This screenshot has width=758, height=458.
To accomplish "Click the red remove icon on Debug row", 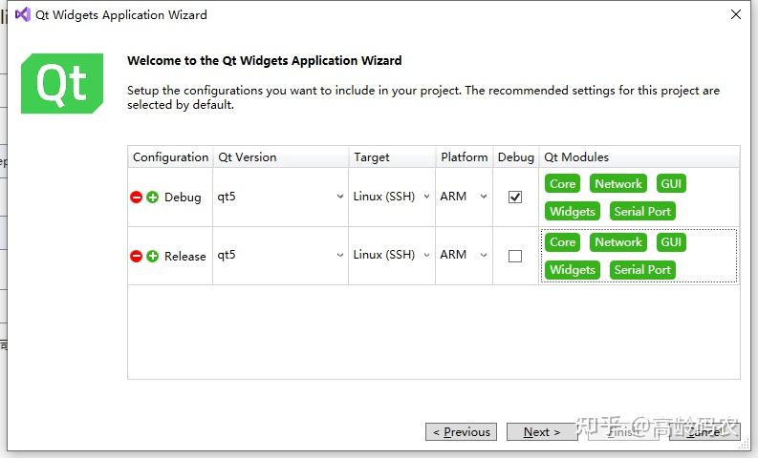I will 137,198.
